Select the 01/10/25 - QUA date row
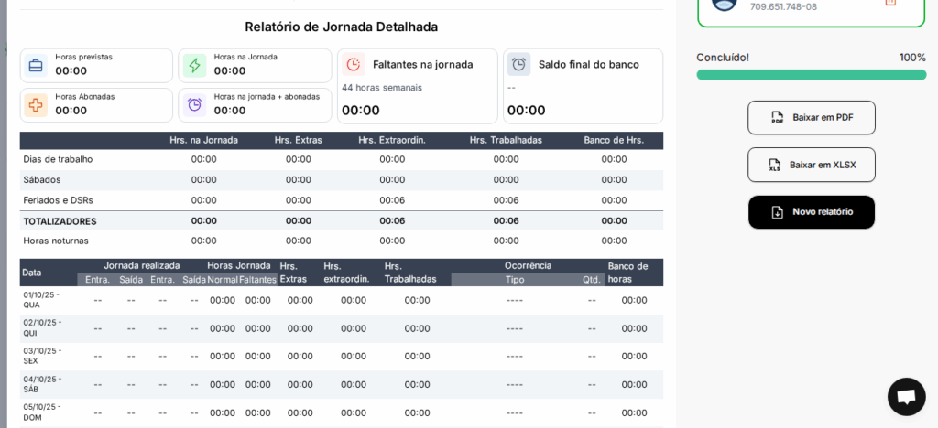 click(x=42, y=300)
